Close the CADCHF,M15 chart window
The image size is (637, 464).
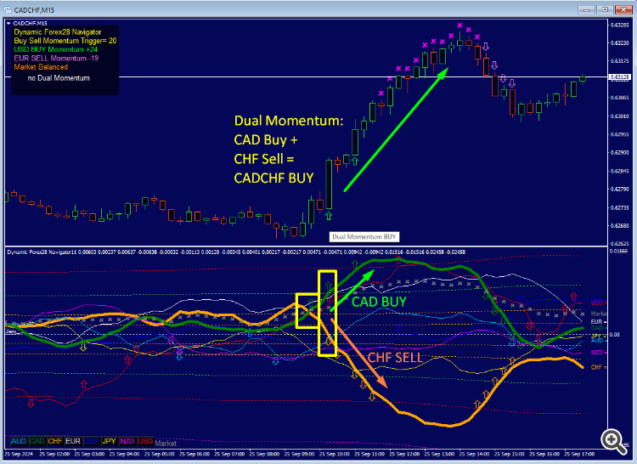click(x=623, y=9)
